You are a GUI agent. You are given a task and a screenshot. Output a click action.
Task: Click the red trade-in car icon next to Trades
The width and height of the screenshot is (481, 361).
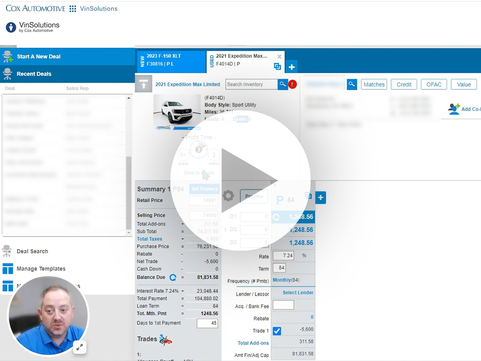click(165, 340)
